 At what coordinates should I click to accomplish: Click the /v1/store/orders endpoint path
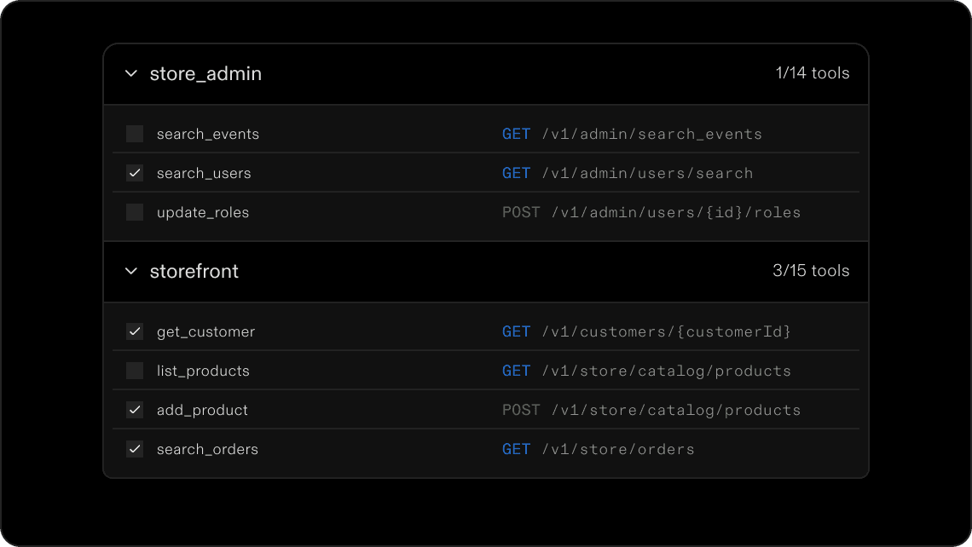pyautogui.click(x=618, y=449)
